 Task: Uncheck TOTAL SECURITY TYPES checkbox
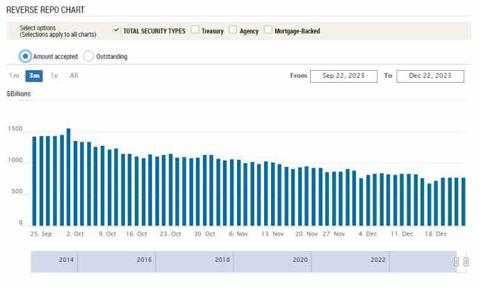click(117, 31)
